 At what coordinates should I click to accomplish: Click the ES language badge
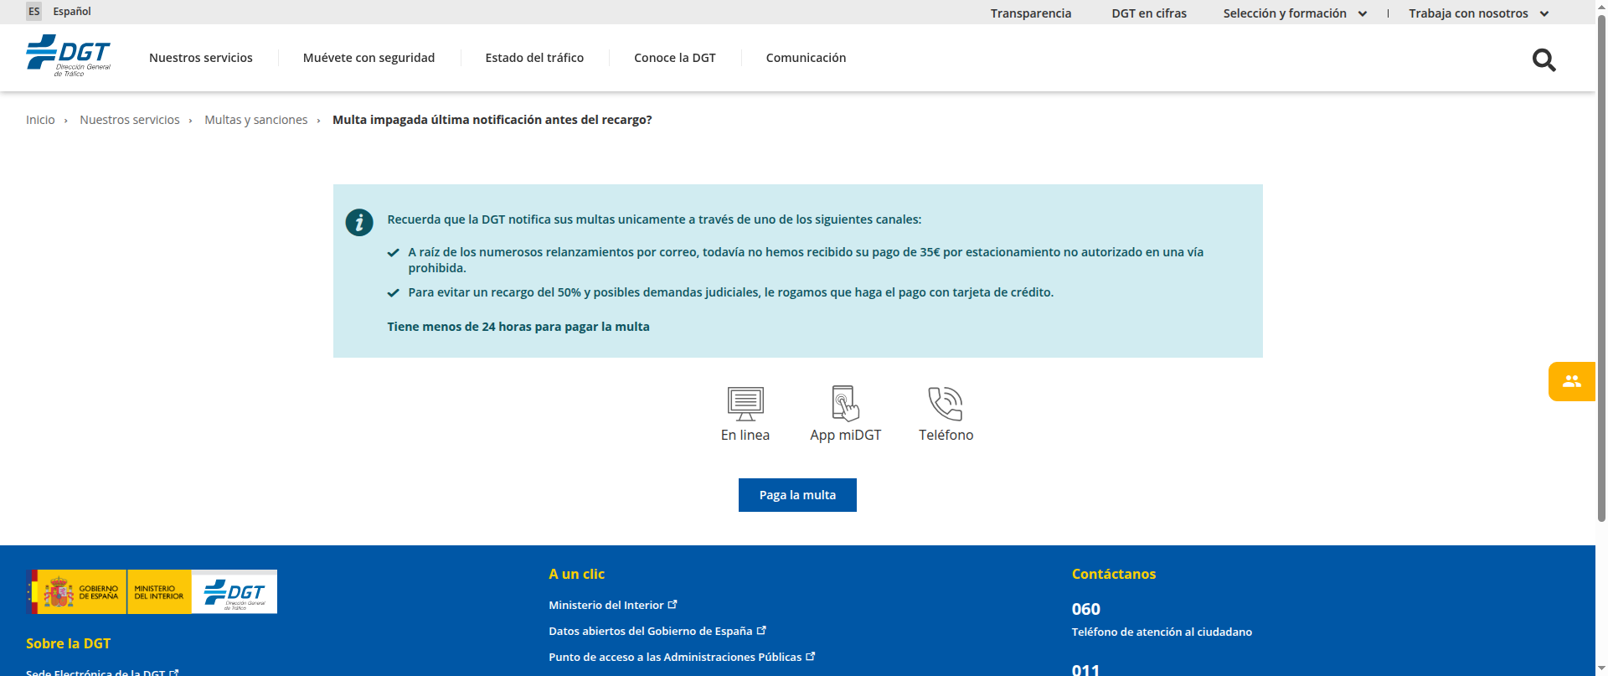[x=33, y=12]
